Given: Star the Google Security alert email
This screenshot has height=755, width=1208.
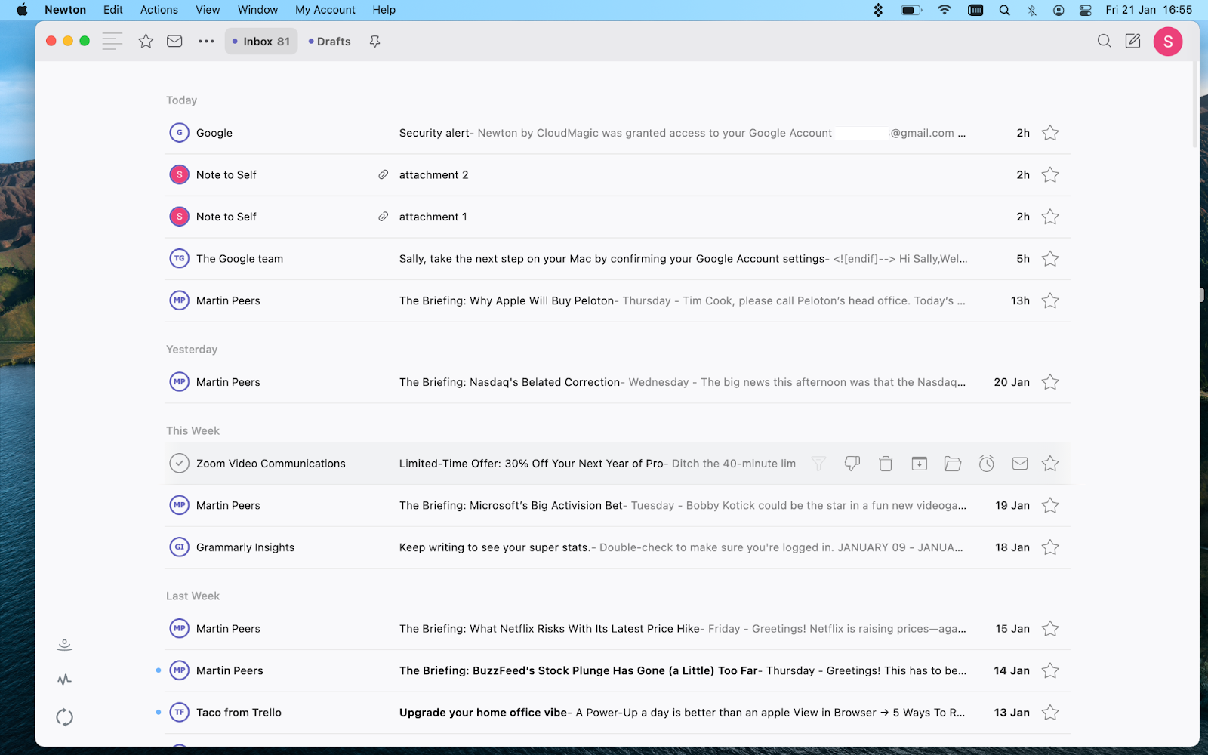Looking at the screenshot, I should (x=1050, y=133).
